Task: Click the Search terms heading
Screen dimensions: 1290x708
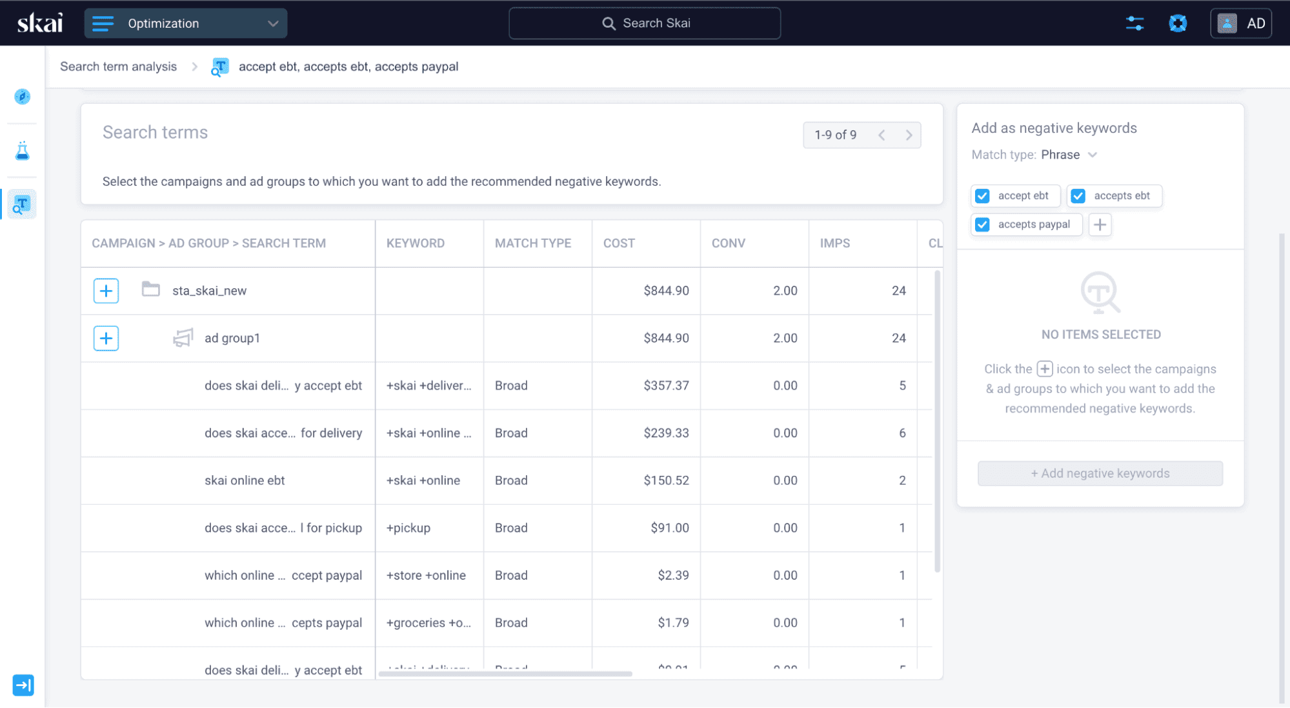Action: 155,132
